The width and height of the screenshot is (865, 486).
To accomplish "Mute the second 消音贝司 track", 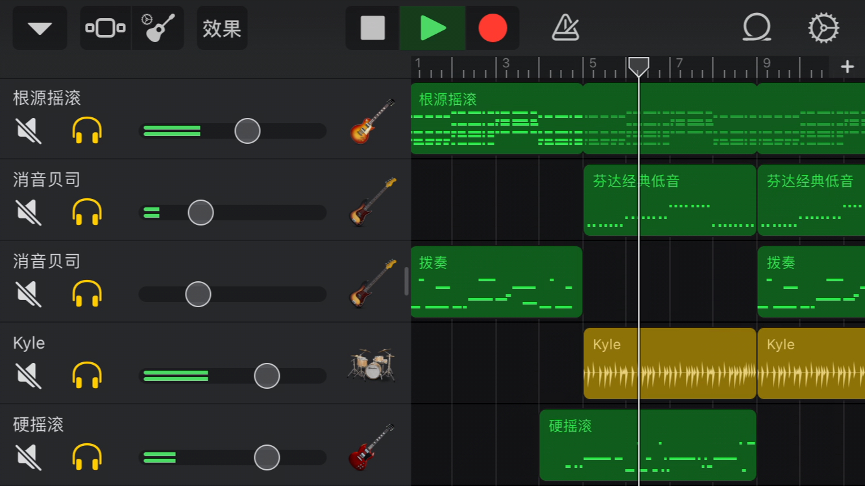I will click(29, 294).
